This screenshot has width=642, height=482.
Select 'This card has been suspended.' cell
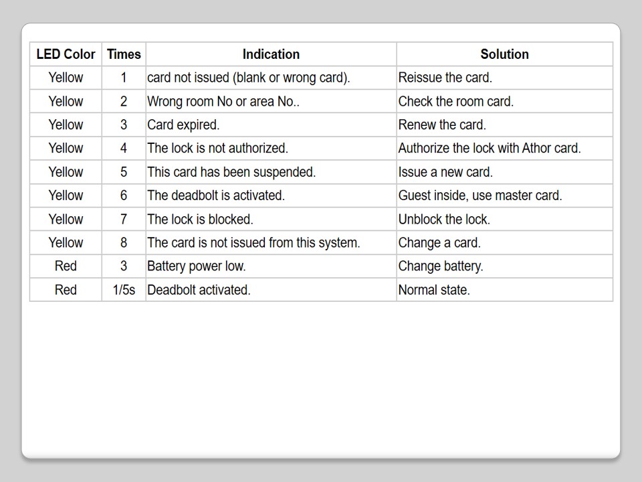tap(231, 172)
